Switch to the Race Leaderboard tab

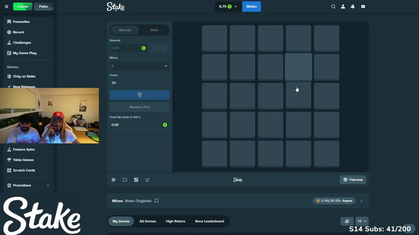(x=209, y=221)
